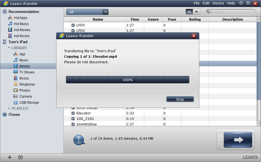Select the Tom's iPad device icon
This screenshot has height=162, width=261.
pyautogui.click(x=5, y=42)
